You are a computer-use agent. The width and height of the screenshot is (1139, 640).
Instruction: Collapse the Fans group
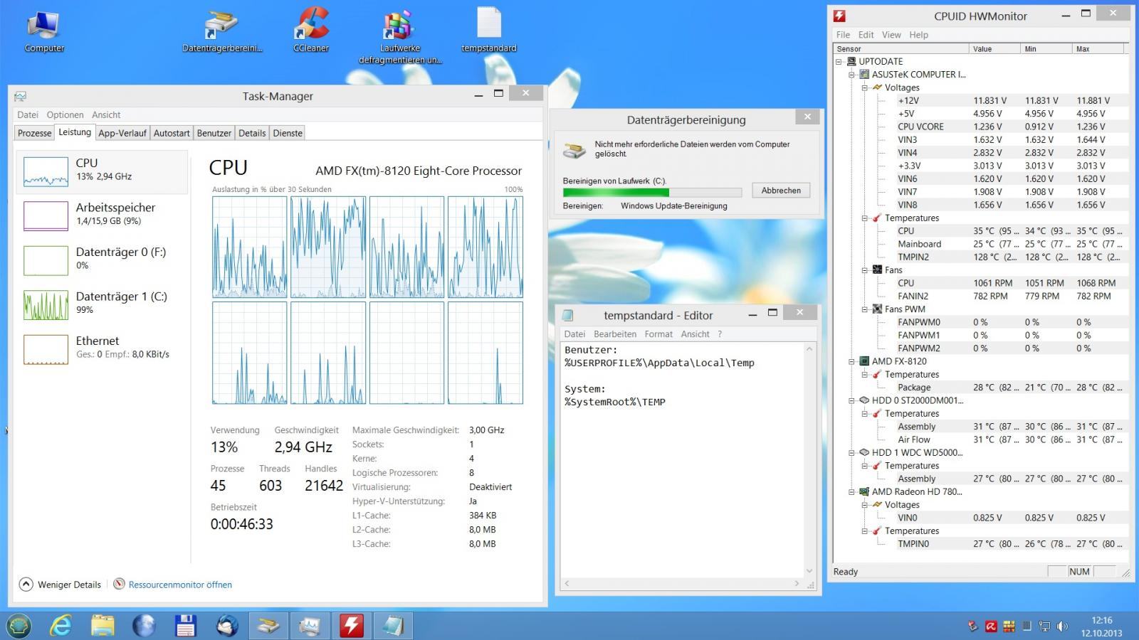tap(864, 270)
